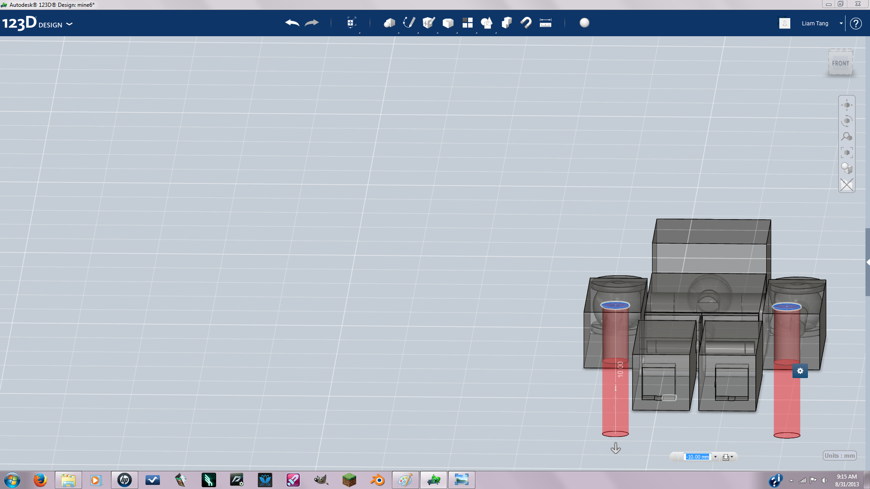Image resolution: width=870 pixels, height=489 pixels.
Task: Open the extrude operation type dropdown
Action: [728, 457]
